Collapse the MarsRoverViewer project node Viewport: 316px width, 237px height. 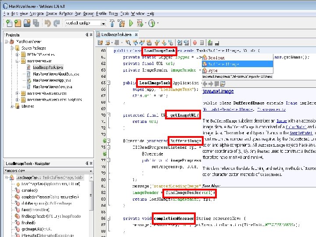7,42
